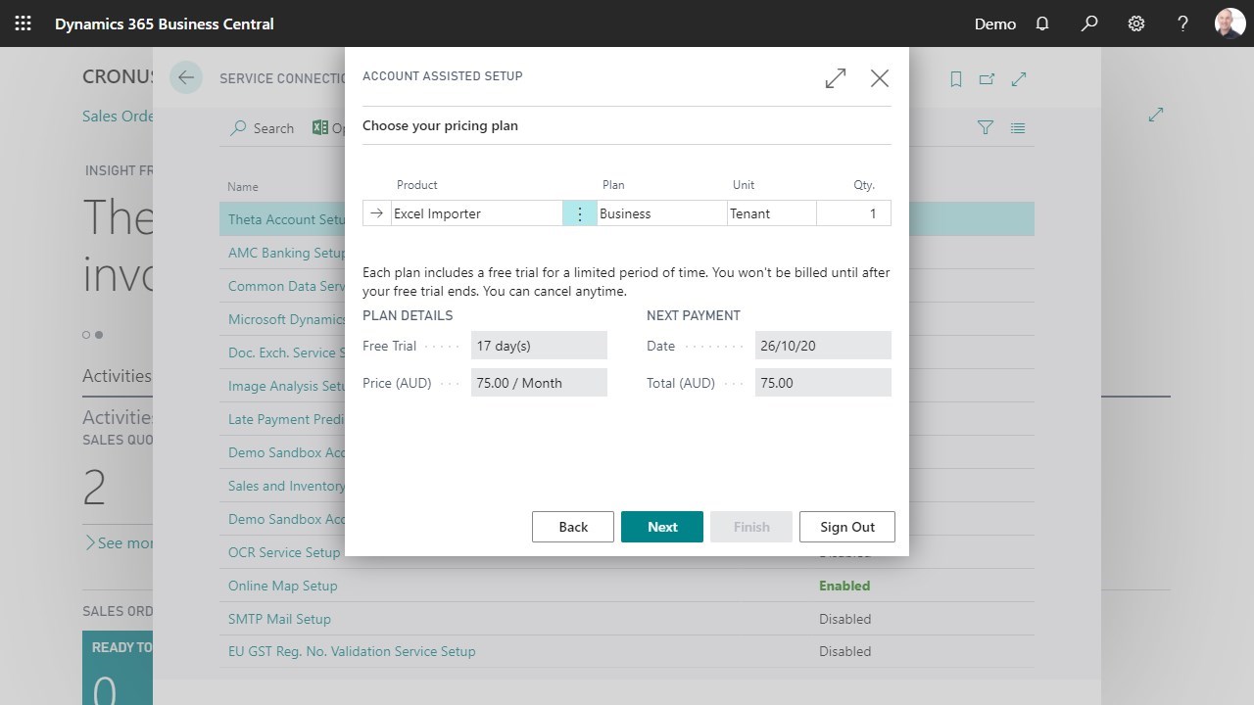Click the Demo environment label
This screenshot has height=705, width=1254.
995,23
